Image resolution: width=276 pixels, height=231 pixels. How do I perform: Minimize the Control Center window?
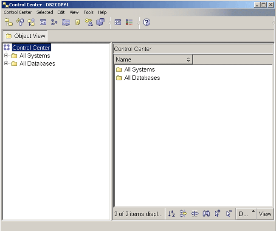[x=257, y=5]
